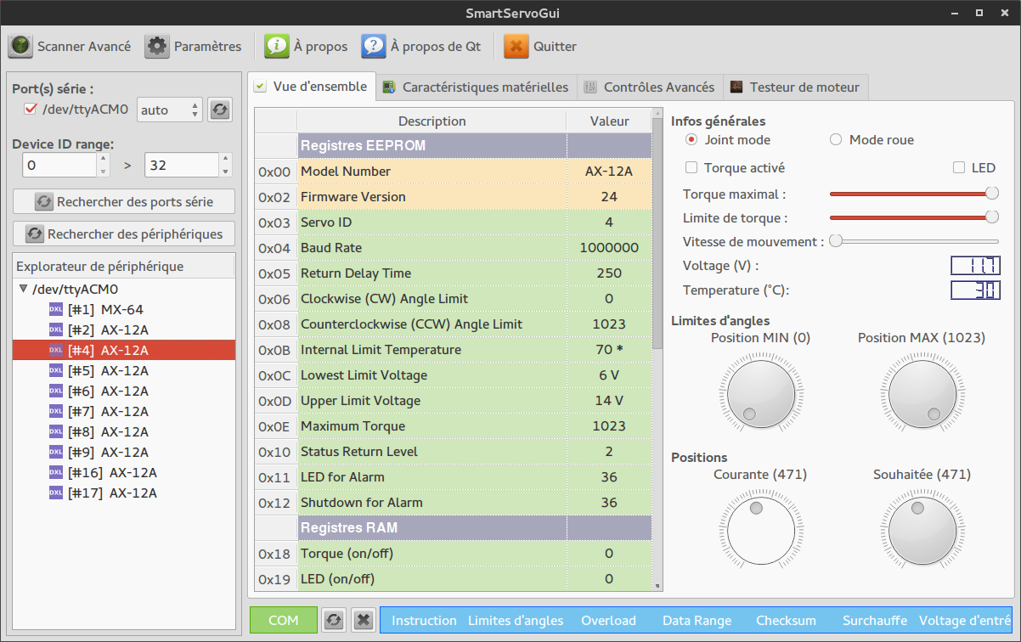Click Quitter toolbar label
The height and width of the screenshot is (642, 1021).
click(555, 47)
